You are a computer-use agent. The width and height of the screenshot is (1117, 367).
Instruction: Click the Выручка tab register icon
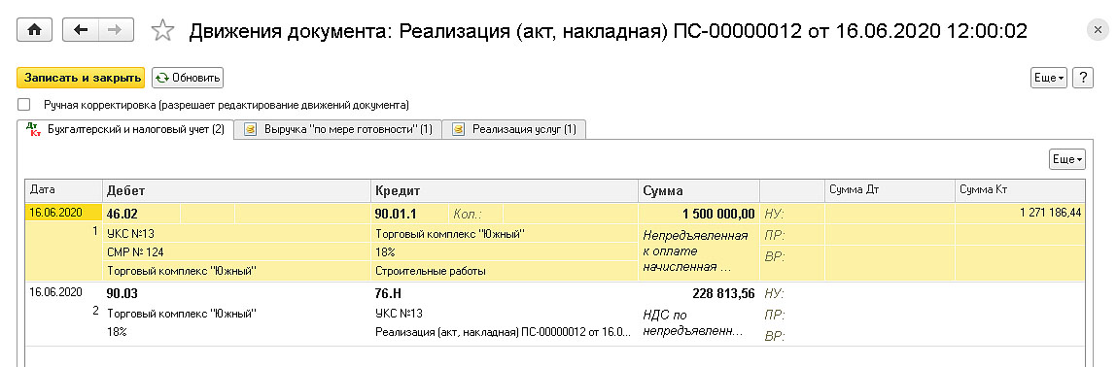click(250, 129)
